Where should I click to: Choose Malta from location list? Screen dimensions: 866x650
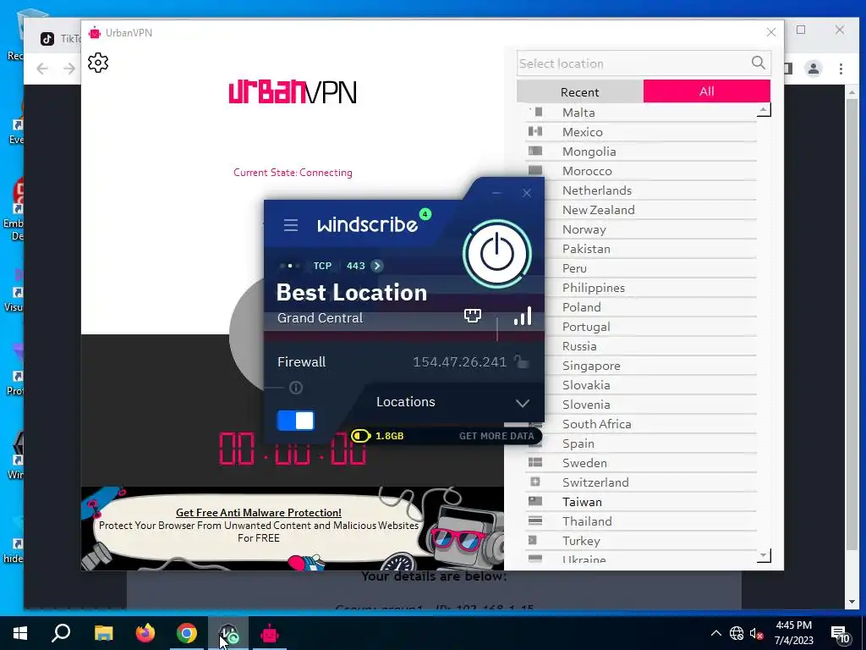point(641,113)
